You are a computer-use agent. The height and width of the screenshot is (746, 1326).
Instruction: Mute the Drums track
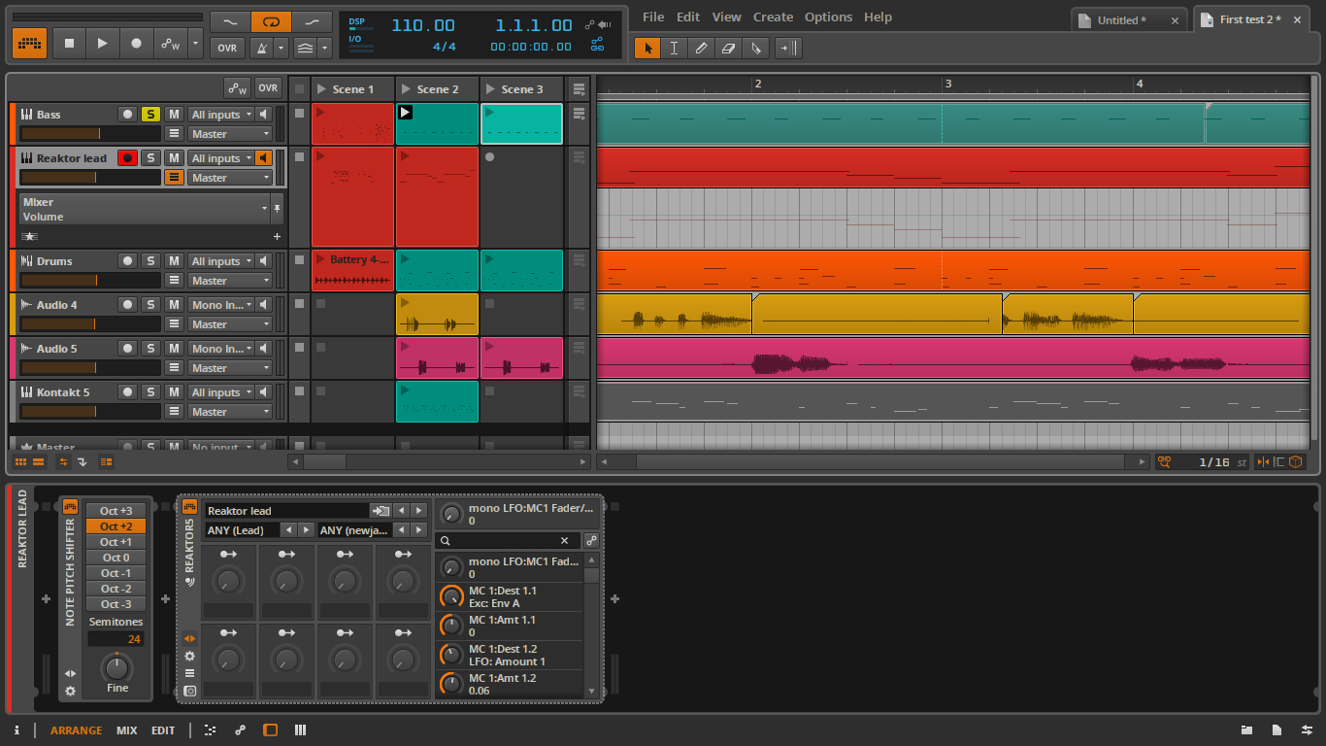174,260
